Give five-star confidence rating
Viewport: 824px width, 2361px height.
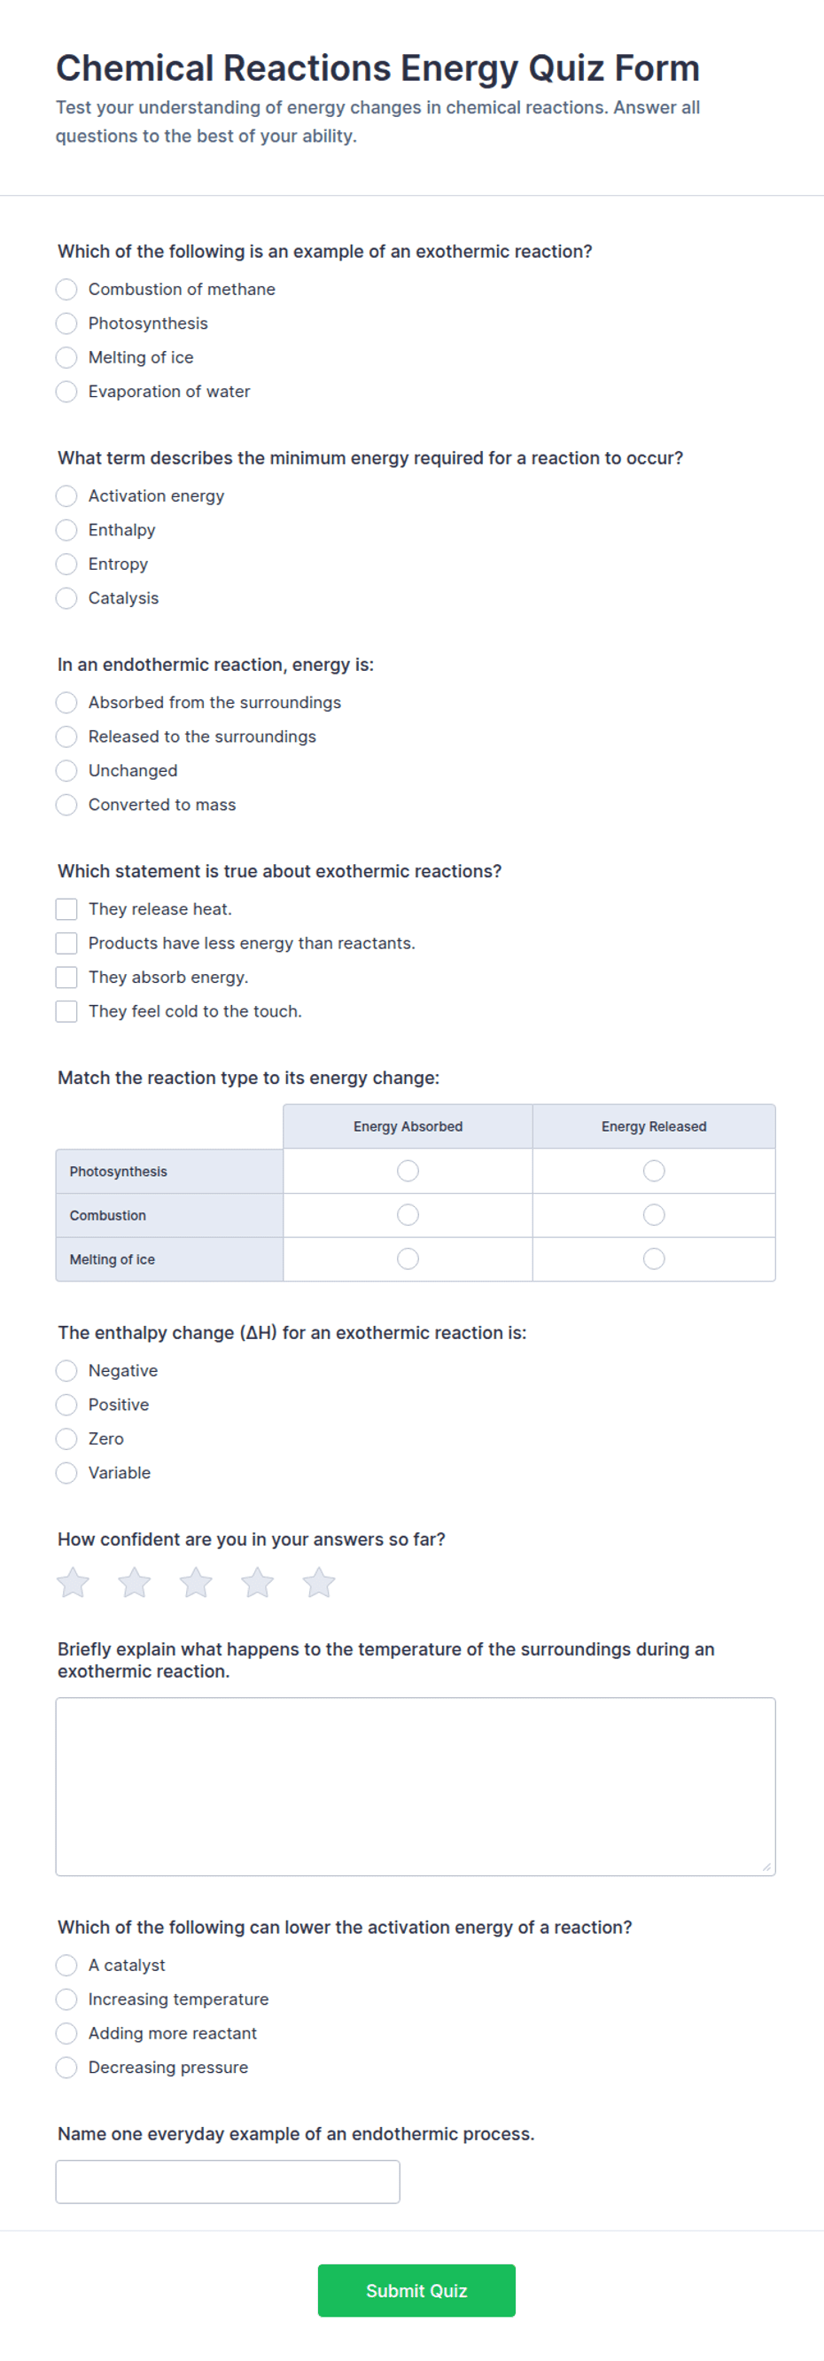[x=319, y=1582]
